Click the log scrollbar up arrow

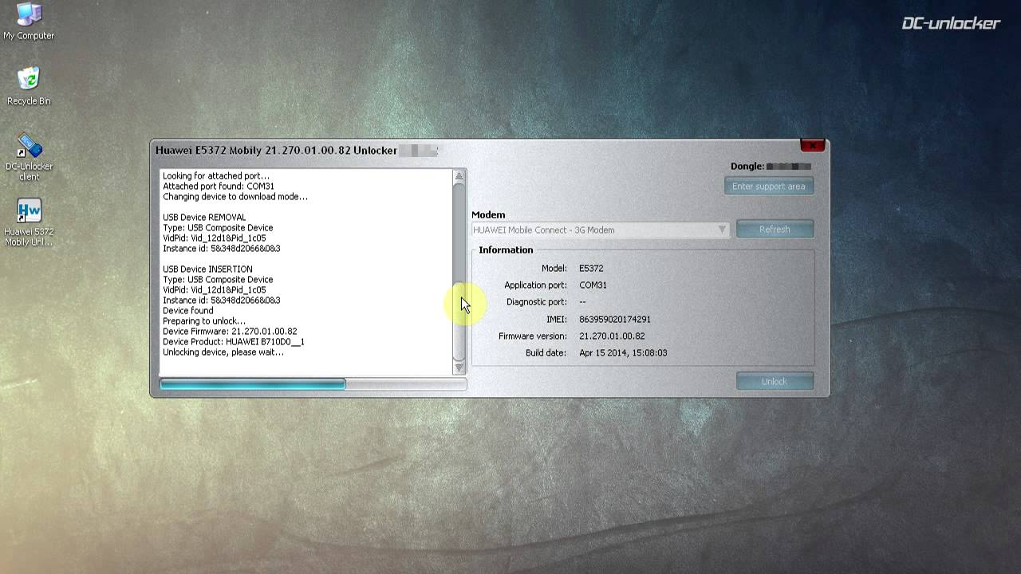pyautogui.click(x=459, y=176)
